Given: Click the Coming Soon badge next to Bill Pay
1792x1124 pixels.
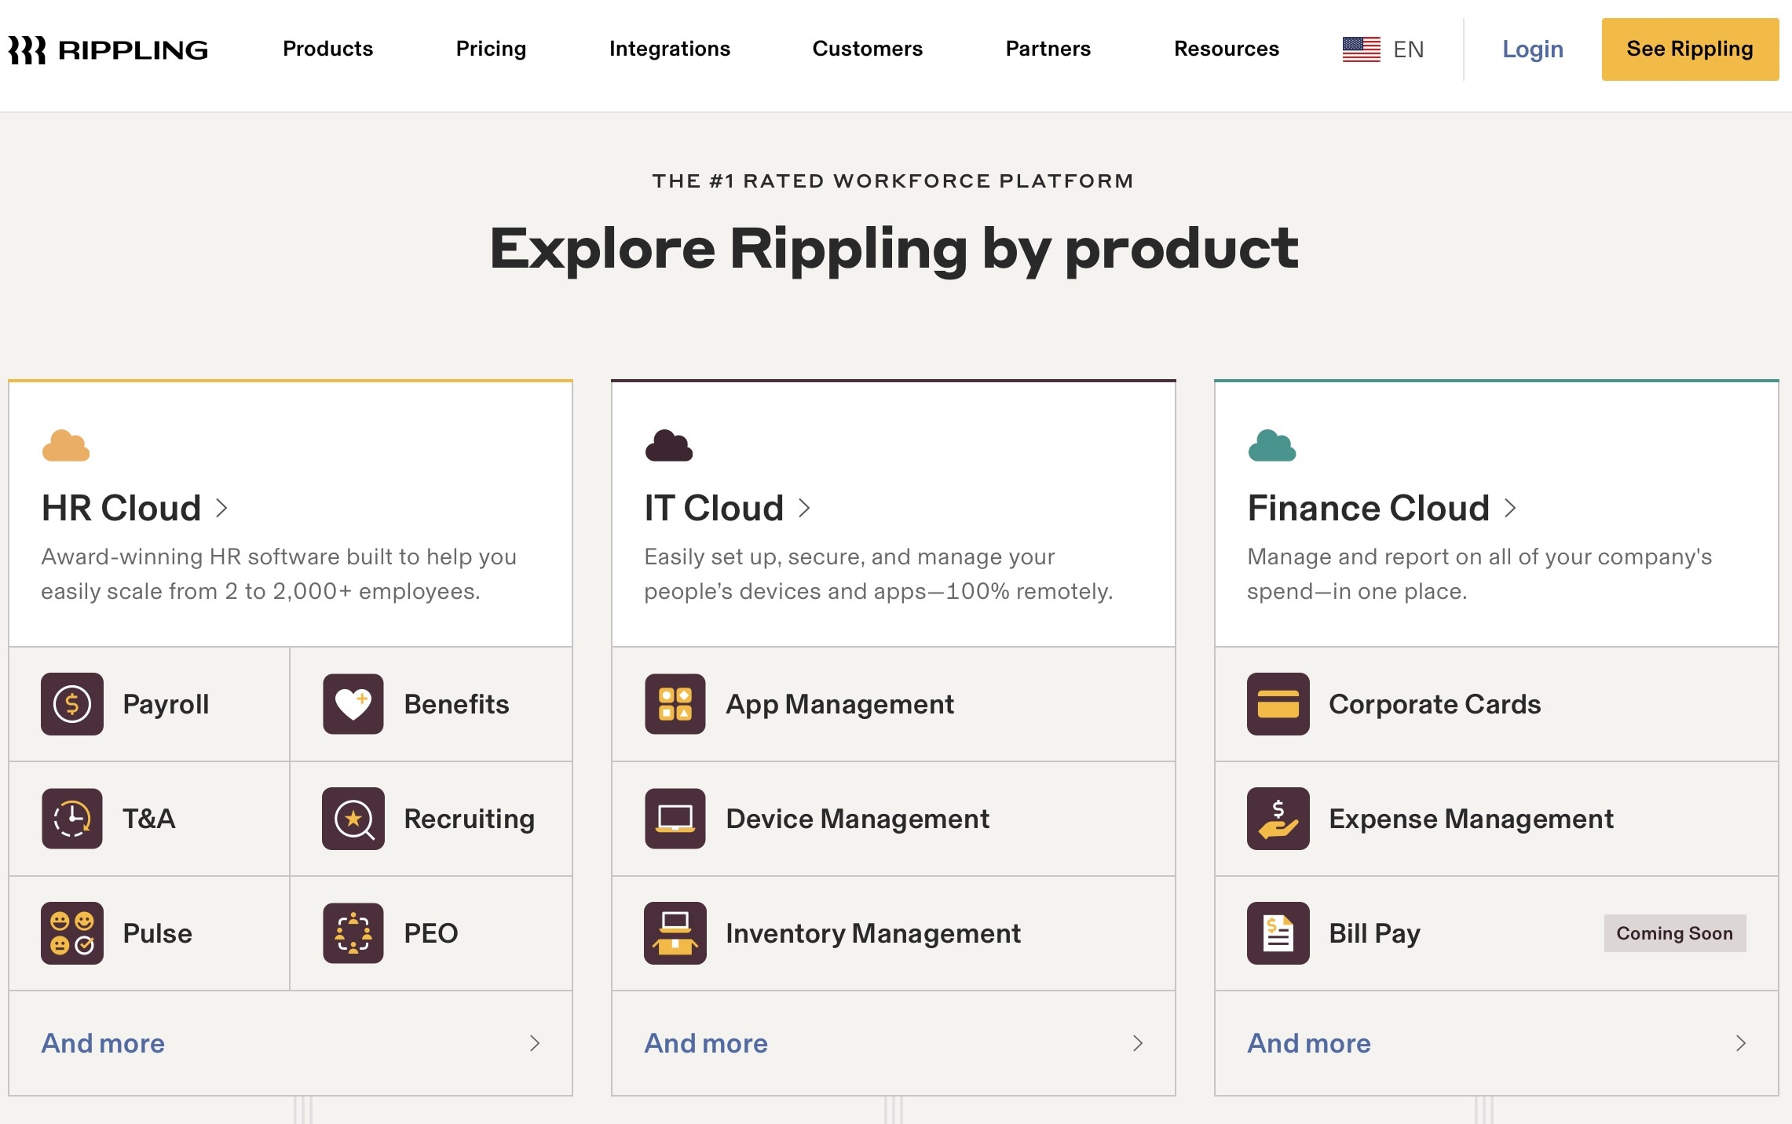Looking at the screenshot, I should tap(1674, 933).
